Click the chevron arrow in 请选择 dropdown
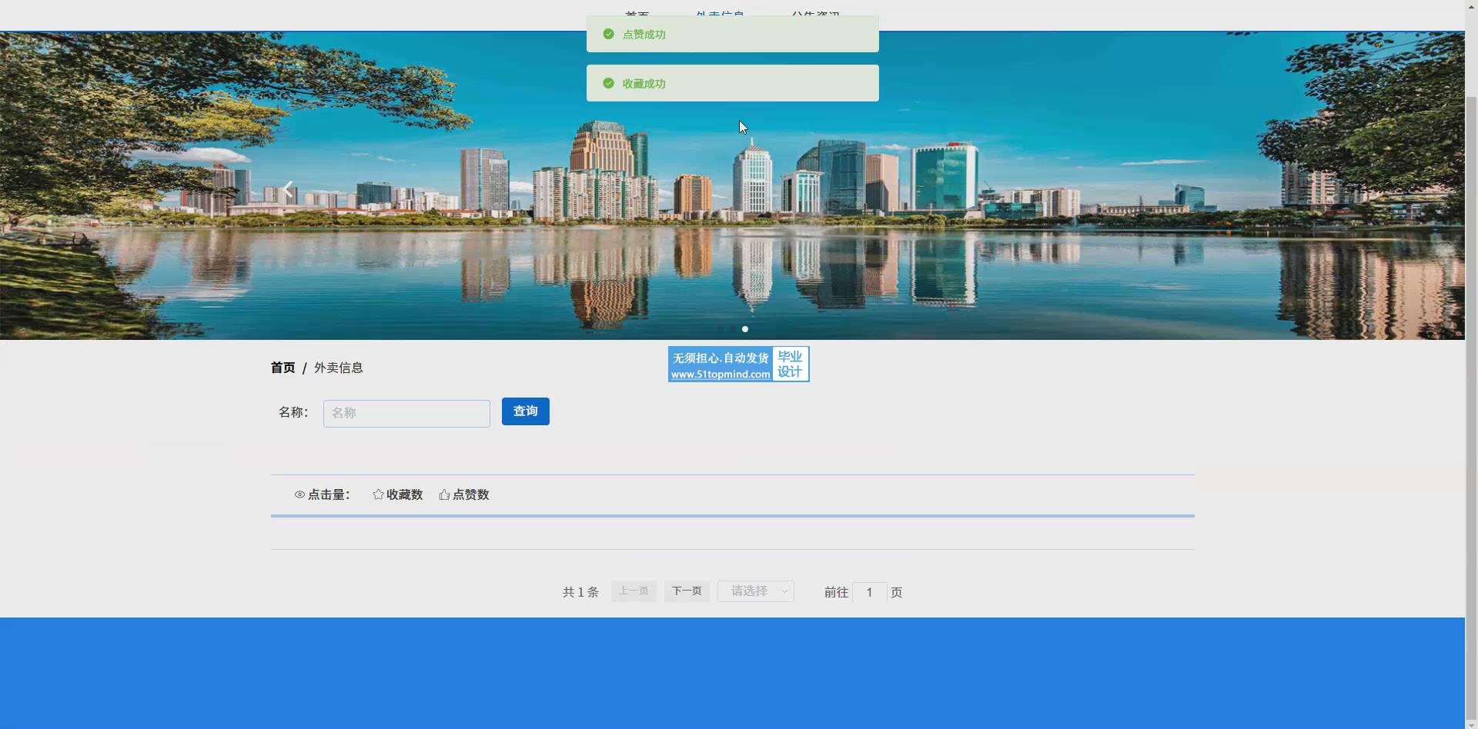The width and height of the screenshot is (1478, 729). click(x=784, y=591)
